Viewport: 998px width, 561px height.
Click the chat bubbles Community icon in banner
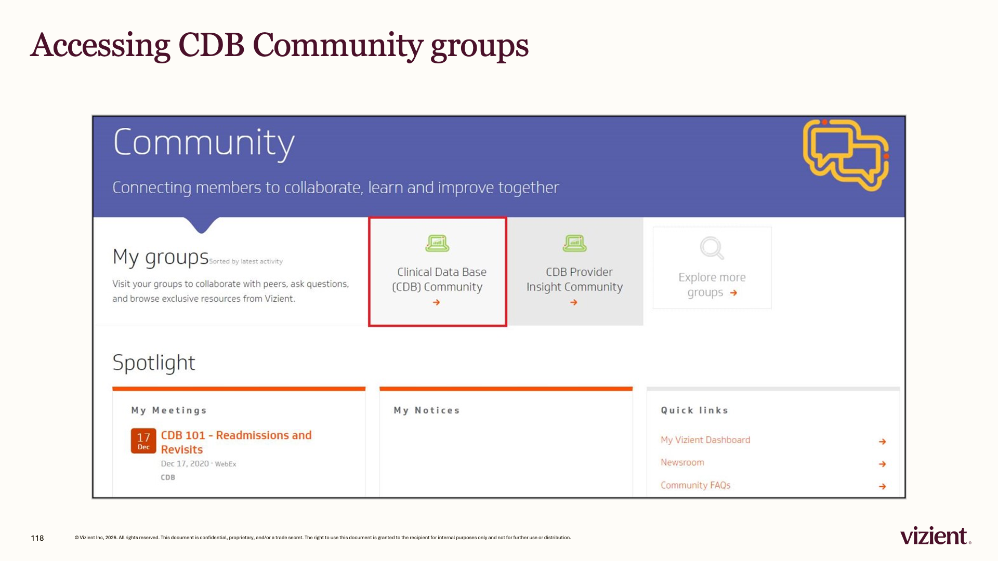tap(846, 155)
